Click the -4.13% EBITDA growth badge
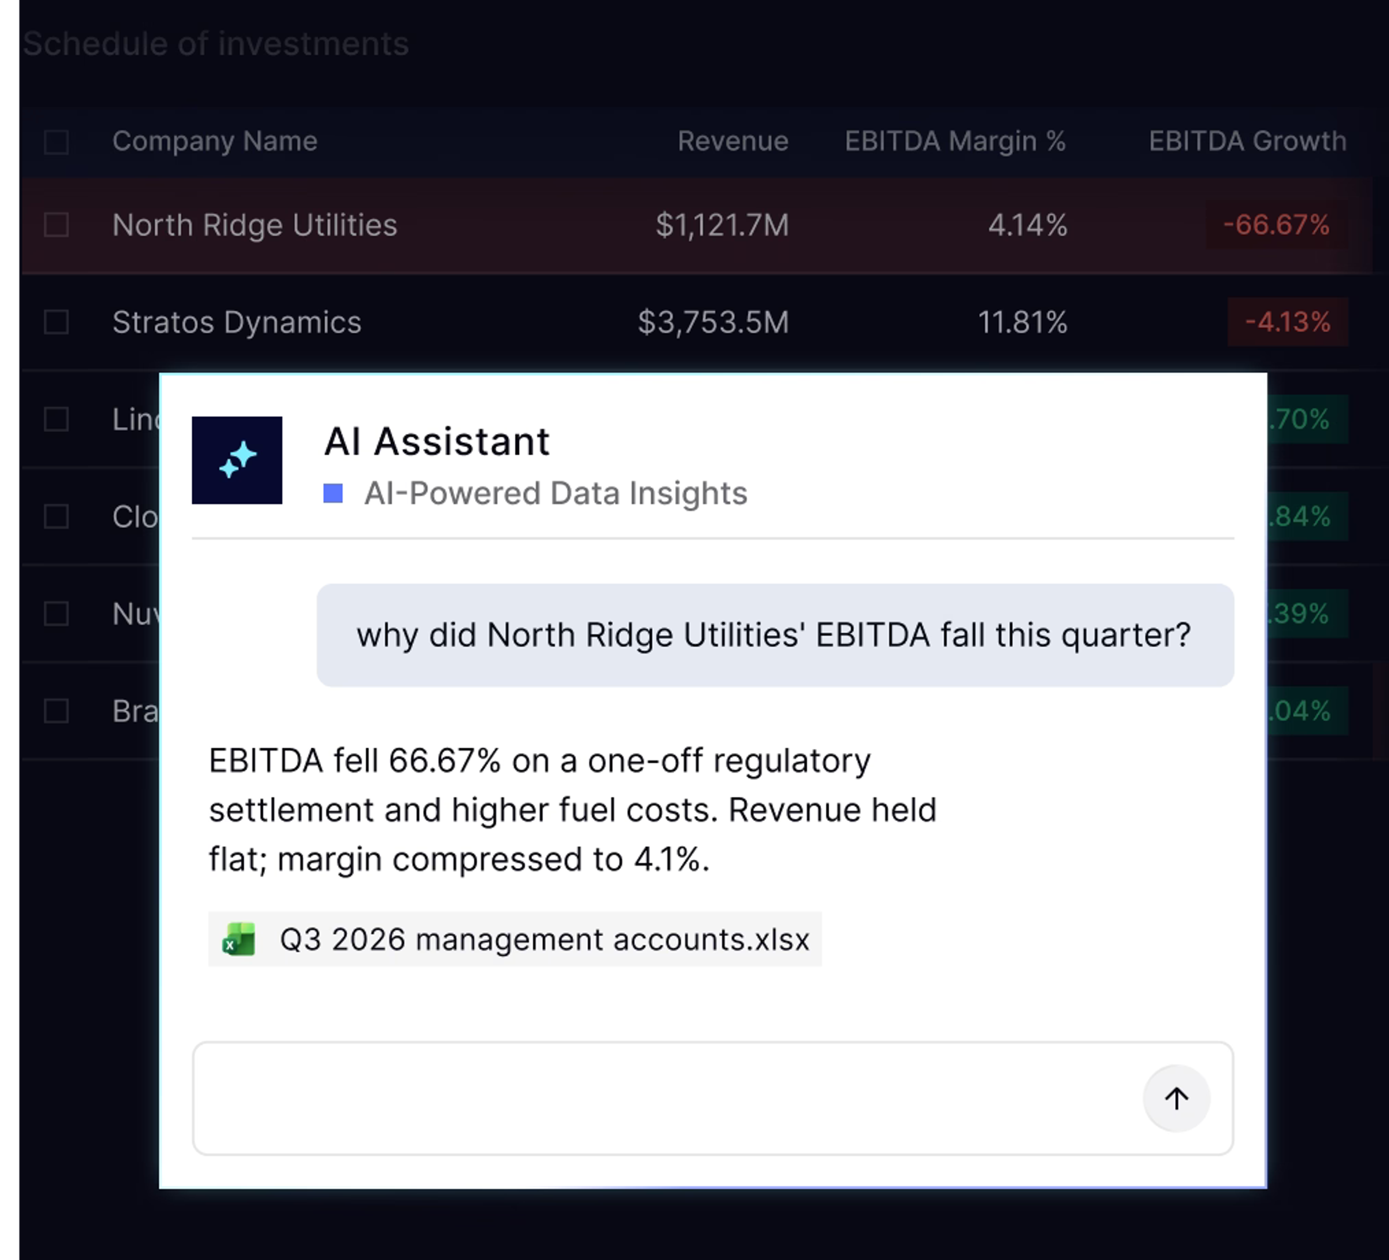Viewport: 1389px width, 1260px height. (x=1288, y=322)
